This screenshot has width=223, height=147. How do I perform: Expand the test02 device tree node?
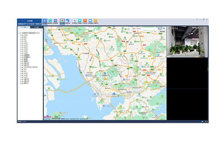(x=21, y=37)
